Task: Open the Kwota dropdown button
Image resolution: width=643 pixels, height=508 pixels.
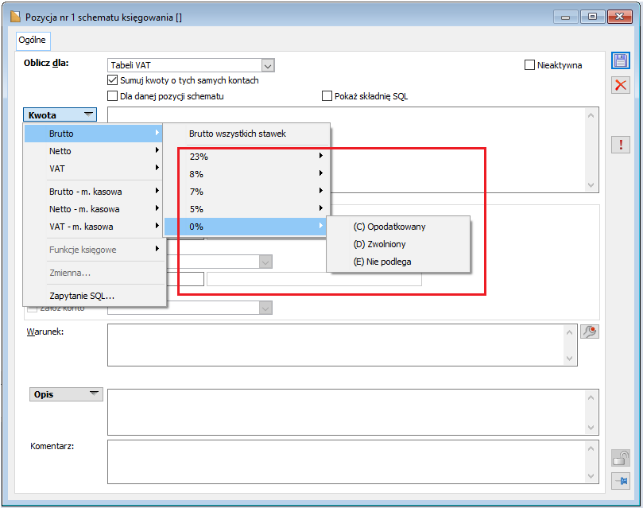Action: [60, 114]
